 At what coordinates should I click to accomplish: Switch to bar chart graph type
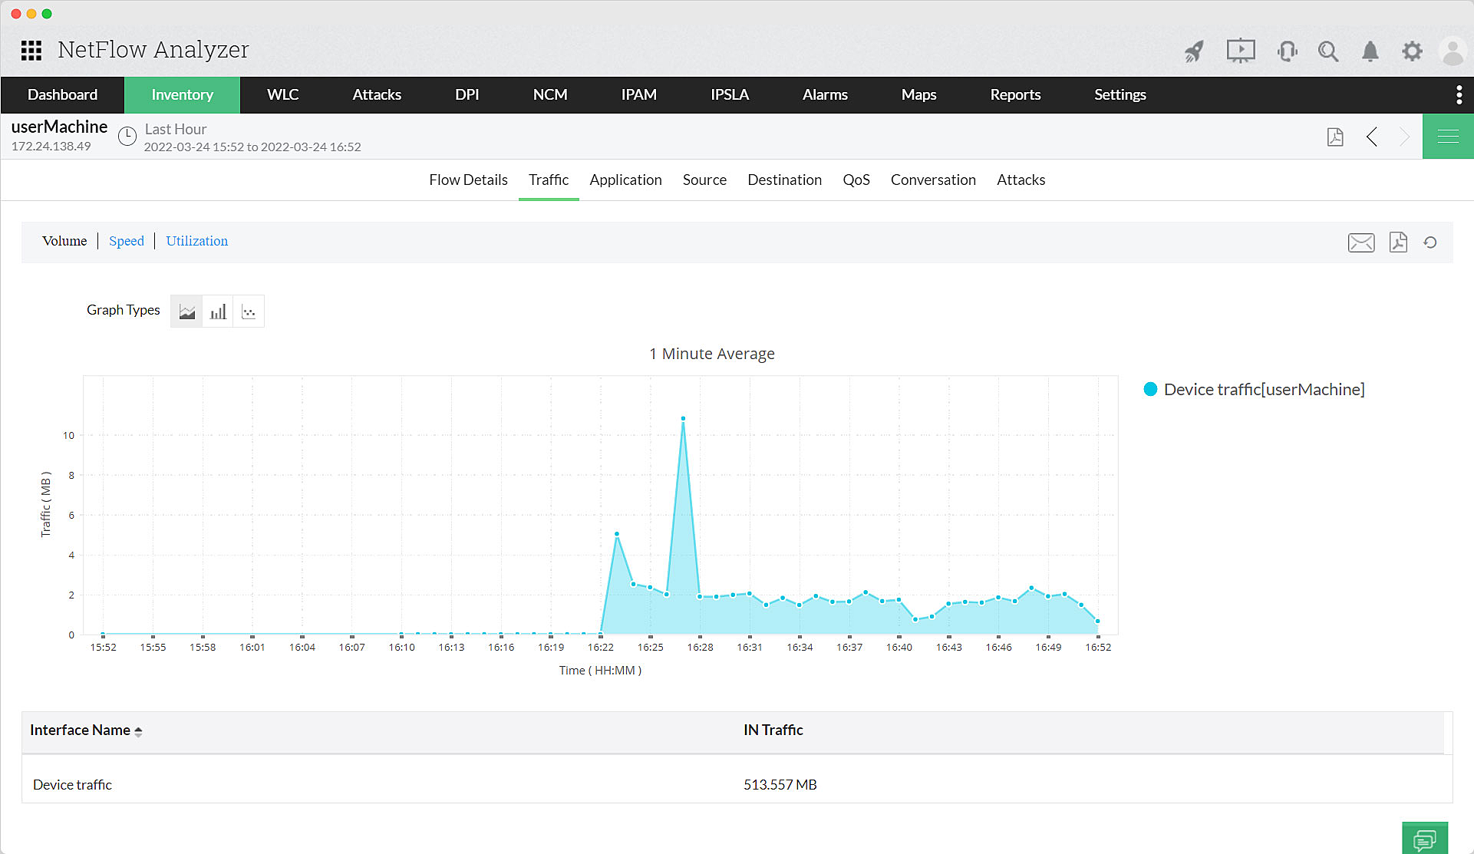tap(218, 312)
